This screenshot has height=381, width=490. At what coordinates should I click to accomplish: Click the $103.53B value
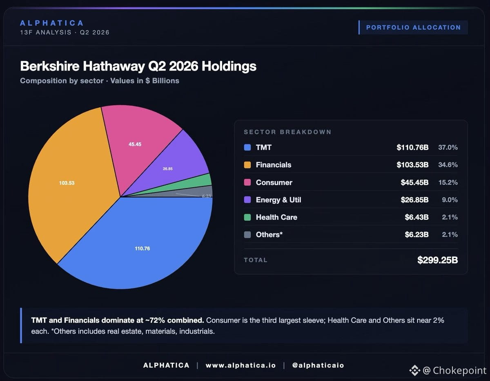pyautogui.click(x=412, y=165)
